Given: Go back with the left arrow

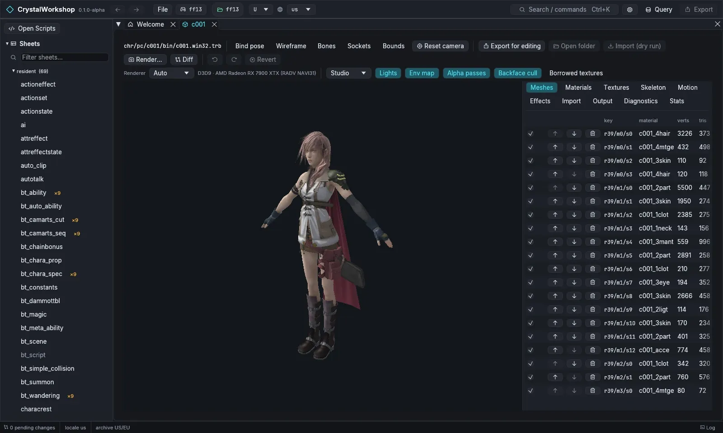Looking at the screenshot, I should pyautogui.click(x=118, y=9).
